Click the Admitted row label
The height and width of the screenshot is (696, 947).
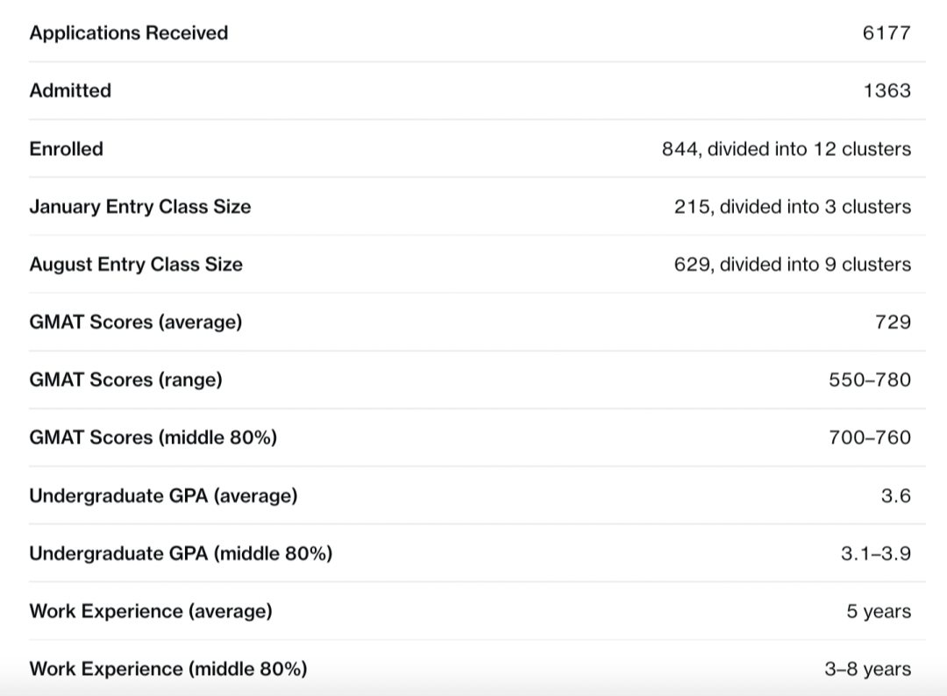coord(70,90)
